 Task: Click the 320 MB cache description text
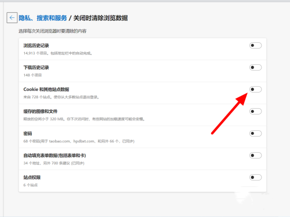[x=84, y=119]
